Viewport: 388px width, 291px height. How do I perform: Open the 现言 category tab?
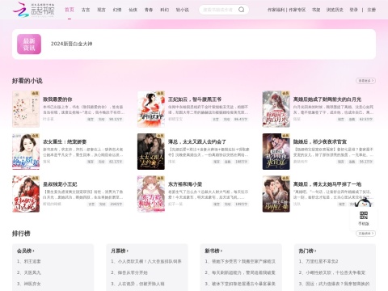tap(101, 10)
